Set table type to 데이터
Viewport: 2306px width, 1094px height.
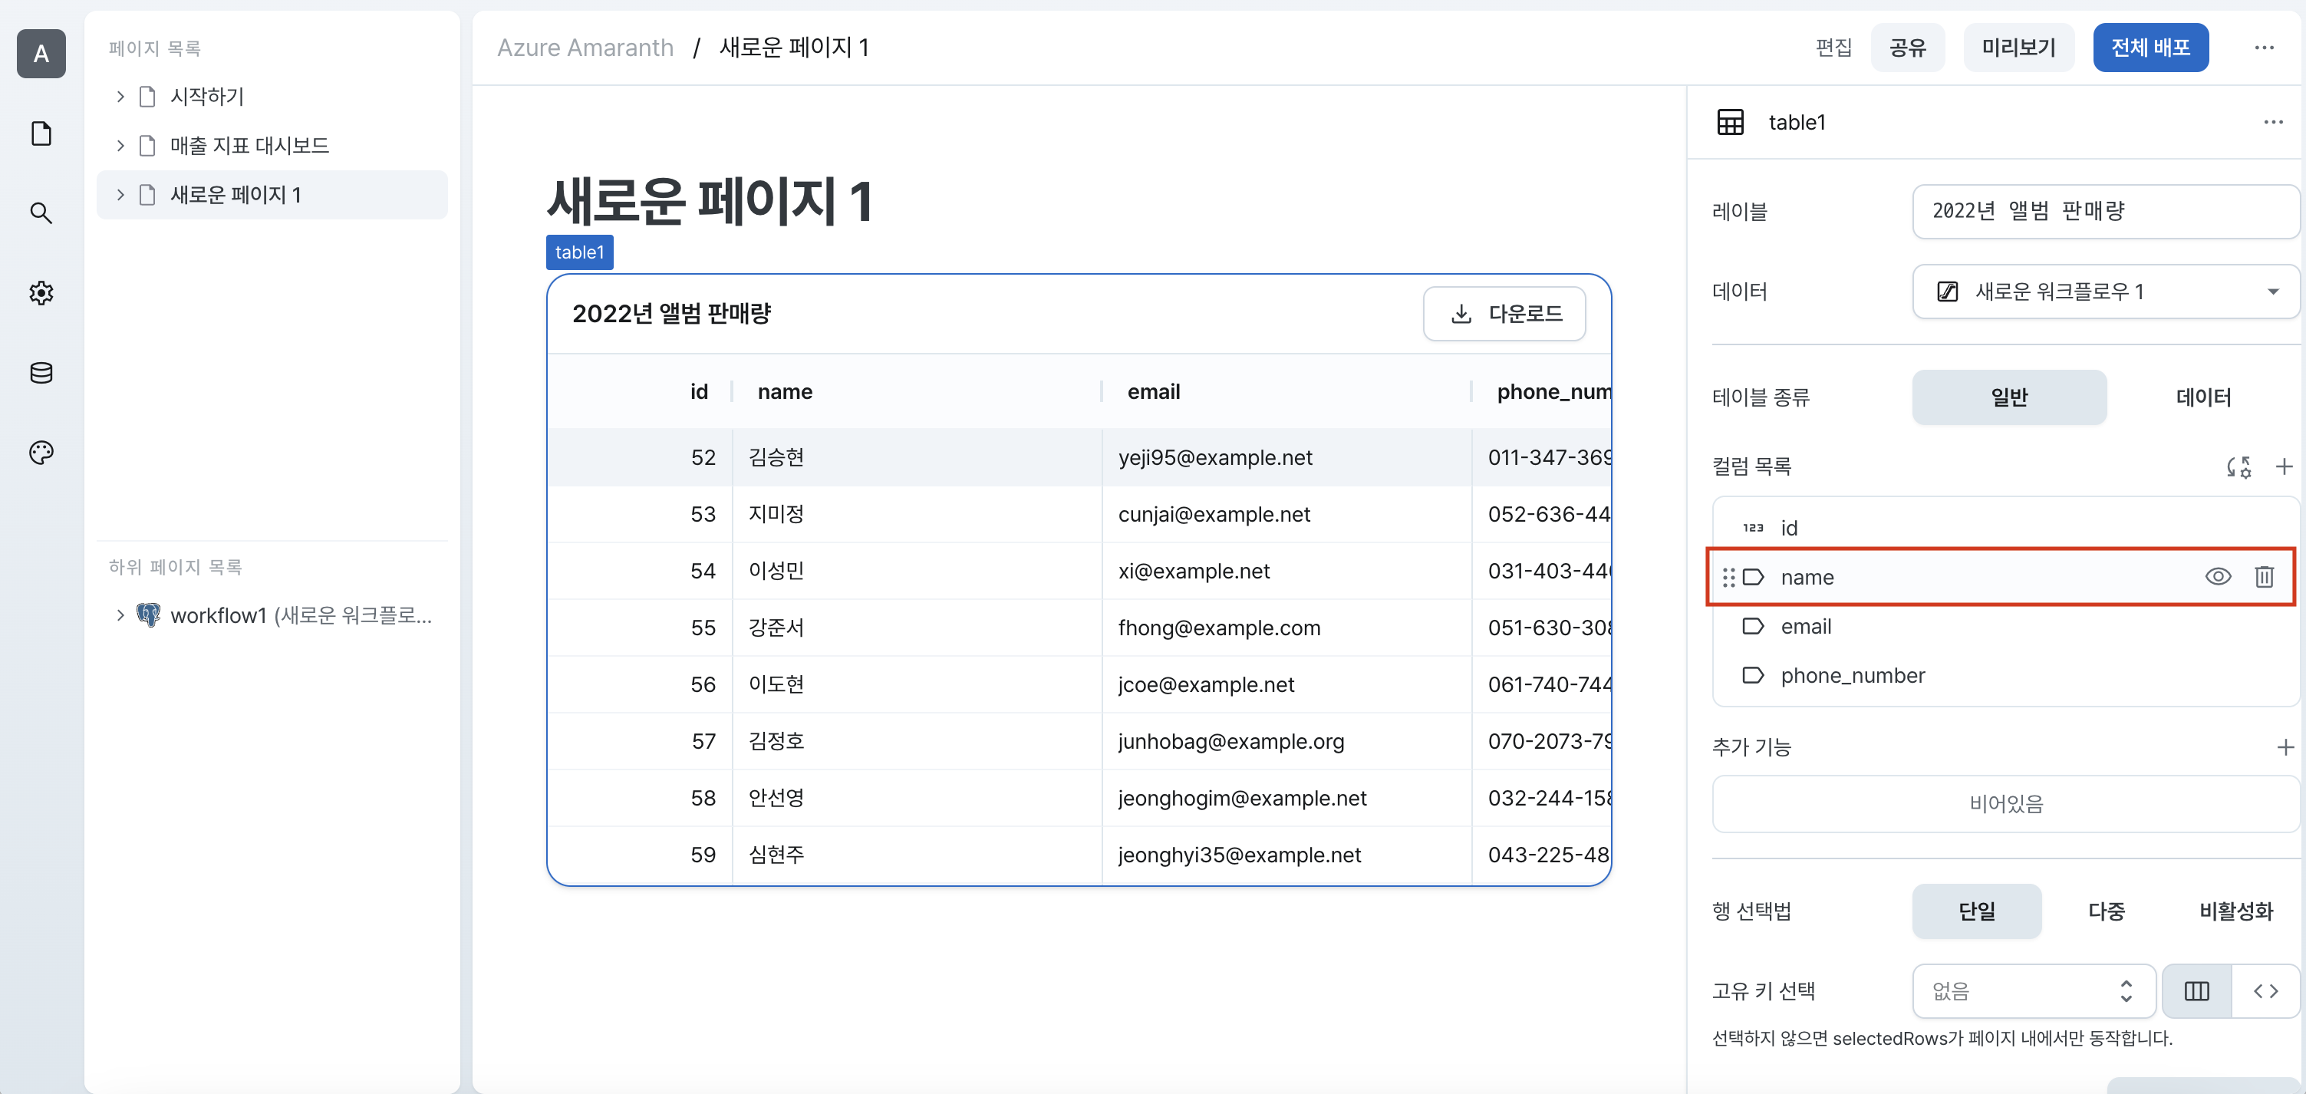pyautogui.click(x=2203, y=397)
